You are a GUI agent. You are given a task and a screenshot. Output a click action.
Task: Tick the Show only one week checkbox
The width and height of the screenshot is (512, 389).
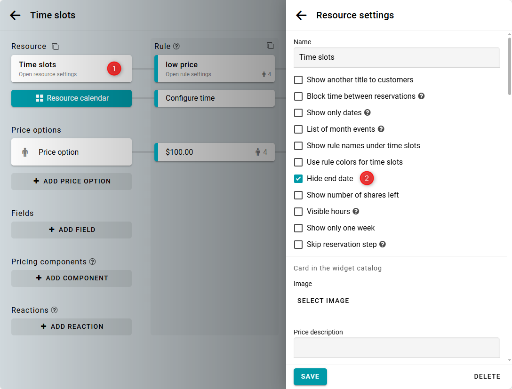click(x=298, y=228)
